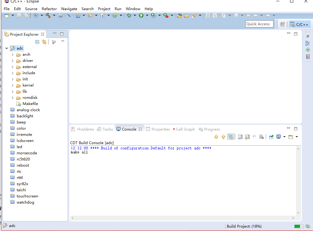Expand the driver folder in tree
The image size is (313, 231).
[13, 61]
